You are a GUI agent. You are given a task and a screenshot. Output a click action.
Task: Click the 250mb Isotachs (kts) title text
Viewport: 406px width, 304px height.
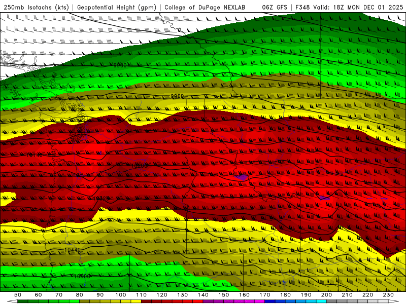[x=36, y=8]
